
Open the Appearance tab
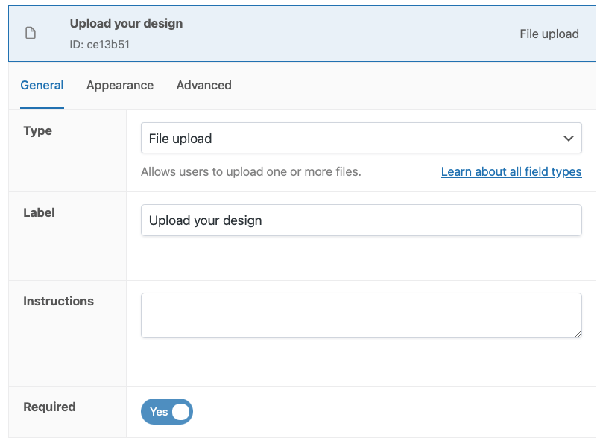click(x=120, y=86)
